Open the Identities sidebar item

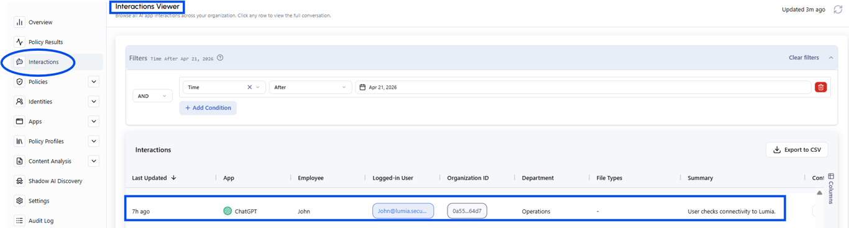tap(40, 102)
